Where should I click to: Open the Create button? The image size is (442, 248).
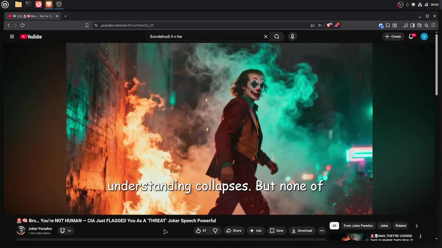click(393, 37)
